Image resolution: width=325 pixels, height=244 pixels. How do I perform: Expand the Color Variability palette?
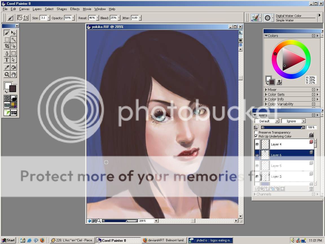(x=266, y=104)
